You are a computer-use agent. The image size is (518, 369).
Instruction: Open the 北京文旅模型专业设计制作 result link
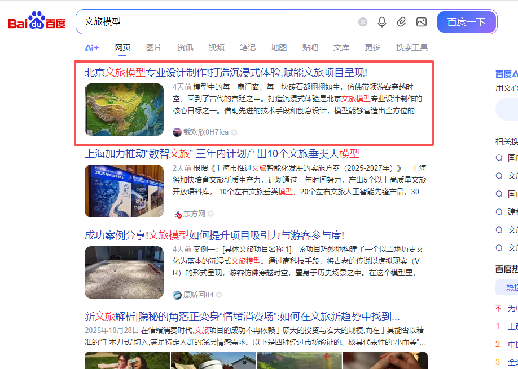(x=226, y=73)
